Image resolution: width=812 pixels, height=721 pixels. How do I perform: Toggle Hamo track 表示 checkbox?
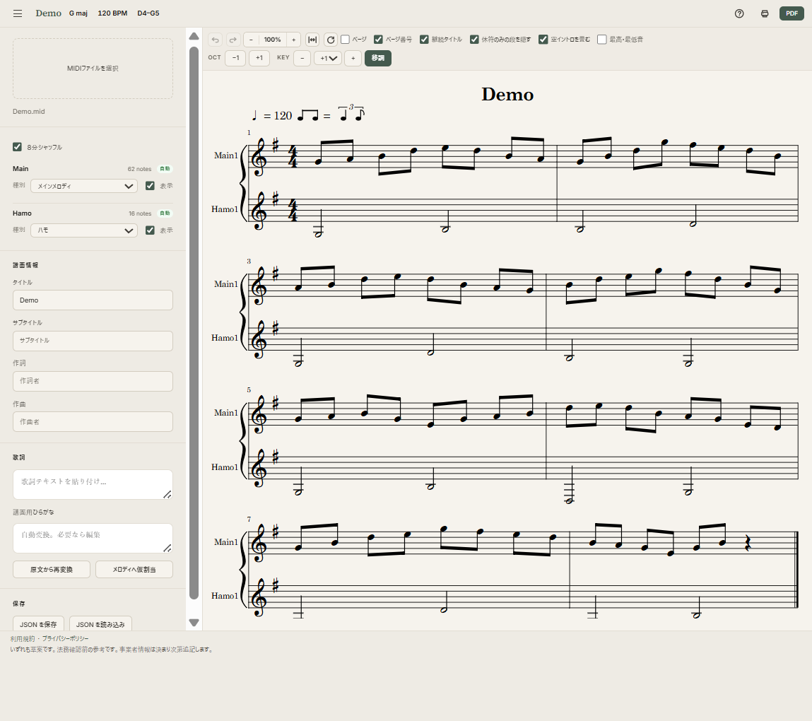tap(151, 230)
